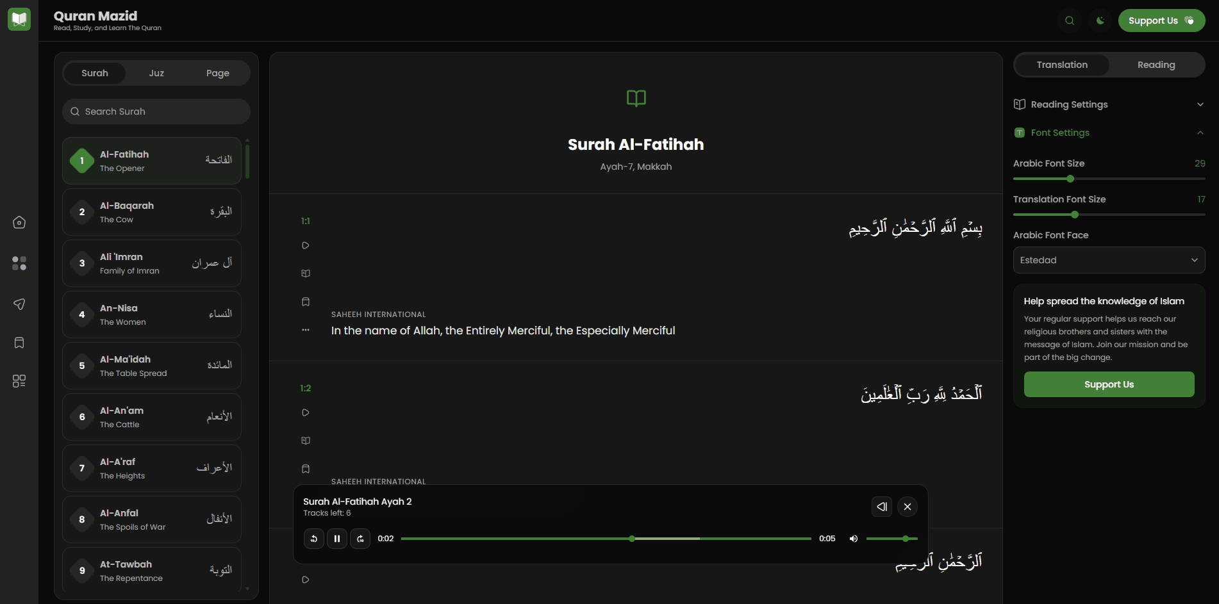Image resolution: width=1219 pixels, height=604 pixels.
Task: Mute the audio player volume
Action: [854, 539]
